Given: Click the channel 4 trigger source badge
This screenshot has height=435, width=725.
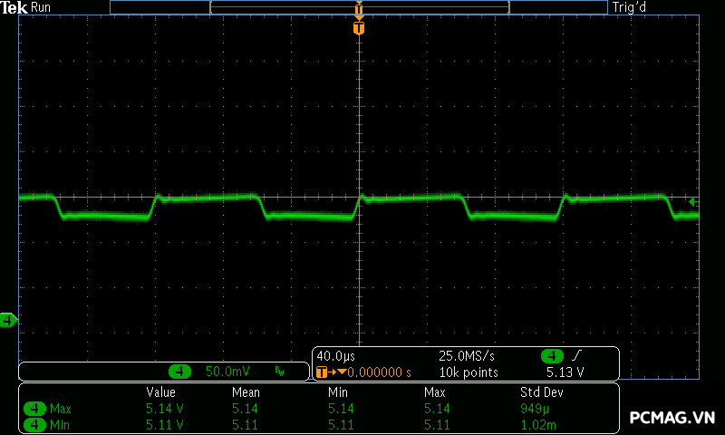Looking at the screenshot, I should (551, 356).
